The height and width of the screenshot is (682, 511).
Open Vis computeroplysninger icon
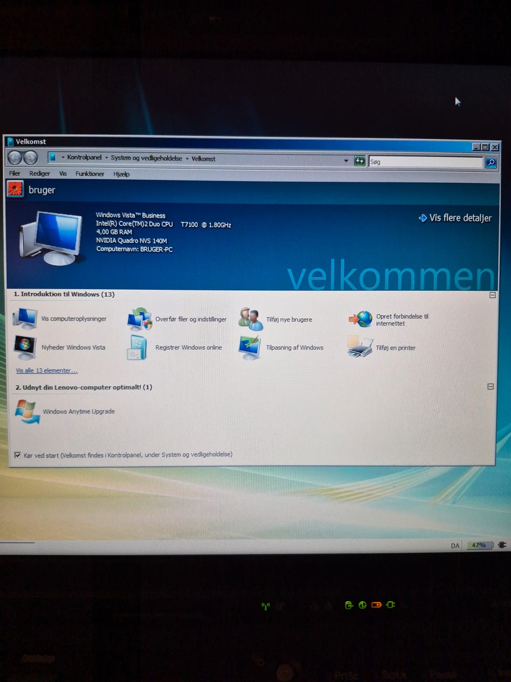tap(25, 318)
